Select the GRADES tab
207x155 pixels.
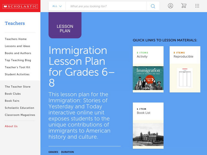[53, 152]
